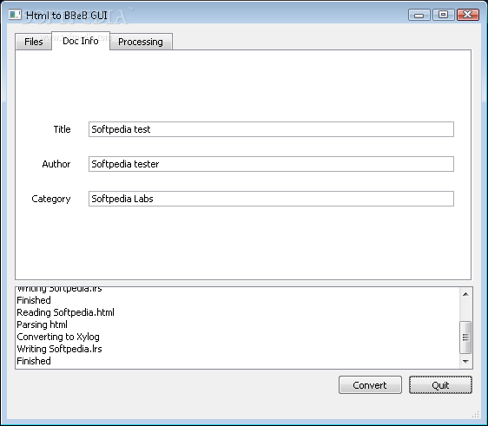
Task: Select the last "Finished" log line
Action: [34, 361]
